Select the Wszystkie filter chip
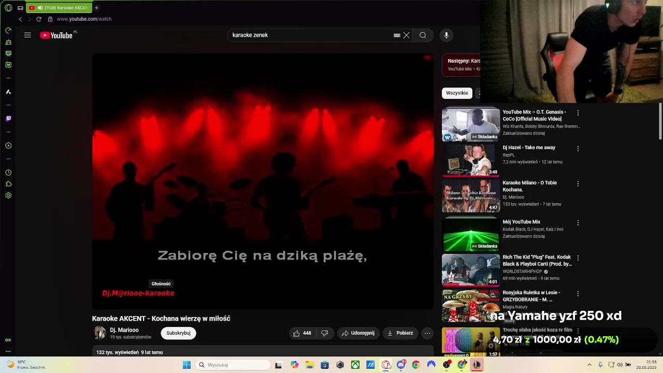Screen dimensions: 663x373 (457, 93)
